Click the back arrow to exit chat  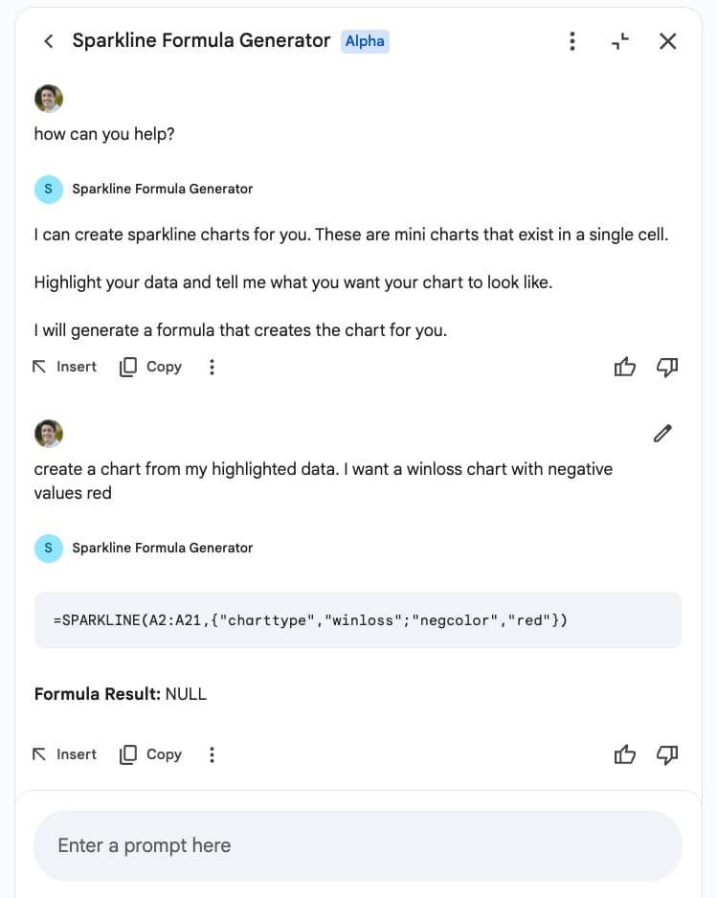[49, 41]
